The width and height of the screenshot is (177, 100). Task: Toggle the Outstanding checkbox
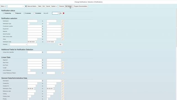4,13
